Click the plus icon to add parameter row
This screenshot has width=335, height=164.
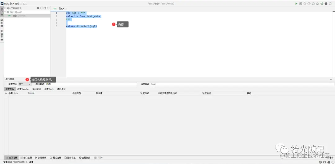[6, 93]
